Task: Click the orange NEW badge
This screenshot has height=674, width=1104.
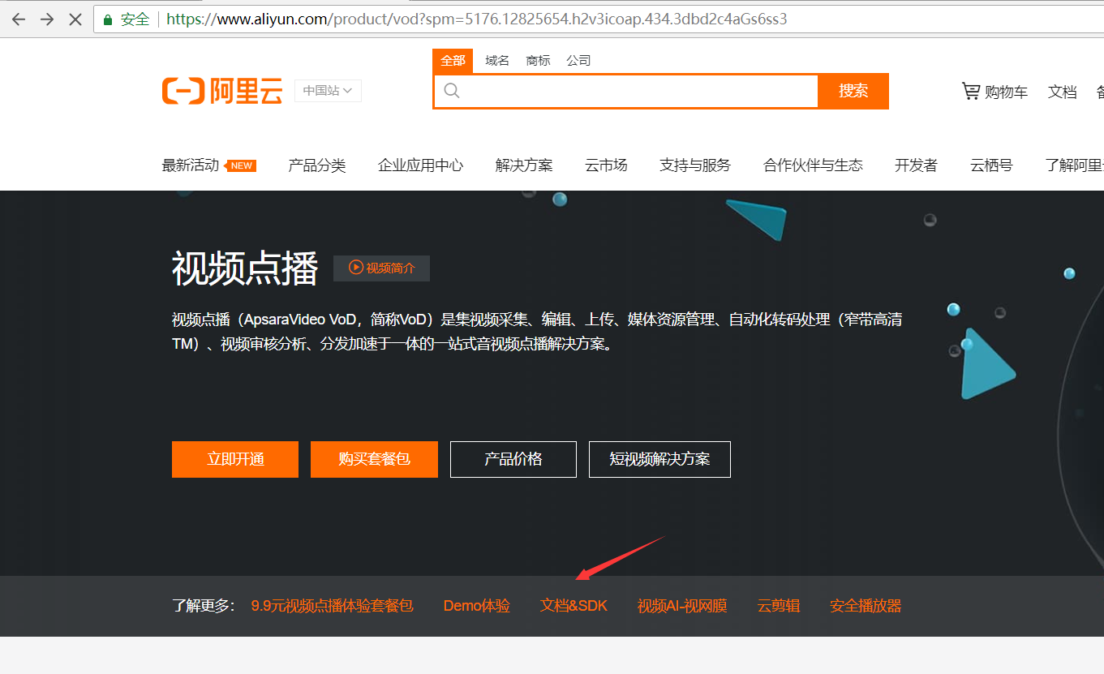Action: click(242, 165)
